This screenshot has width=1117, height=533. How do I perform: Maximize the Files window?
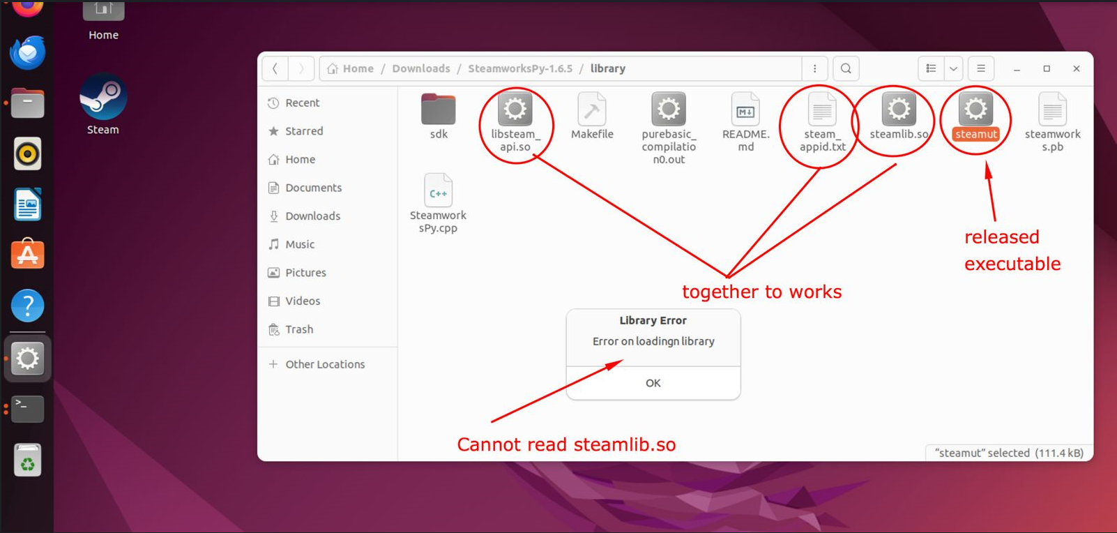tap(1047, 68)
